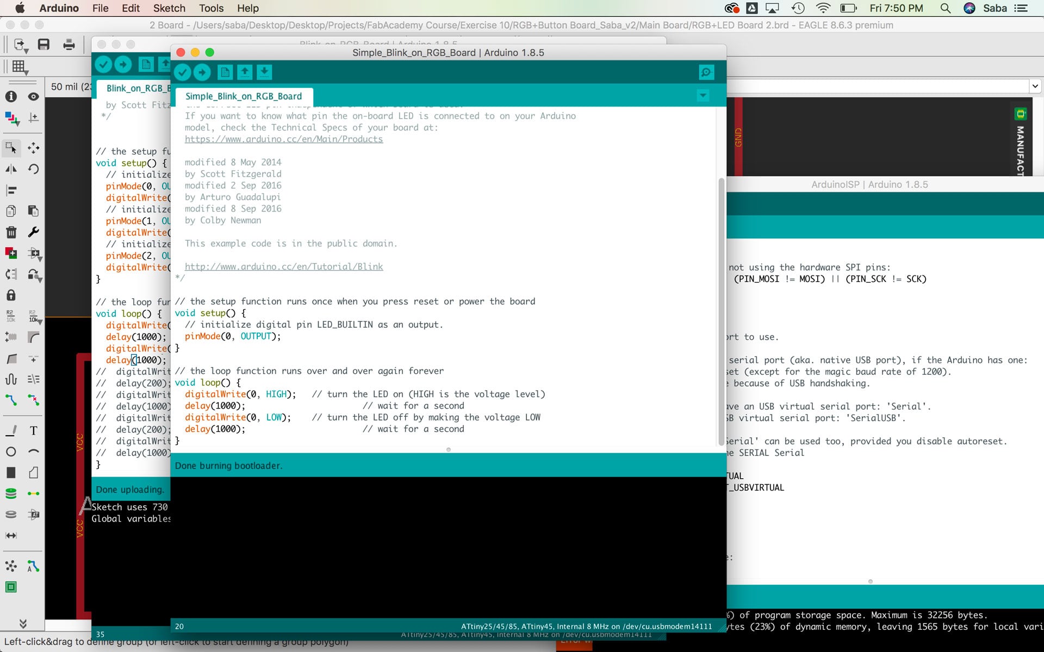Select the EAGLE Rotate tool

33,169
